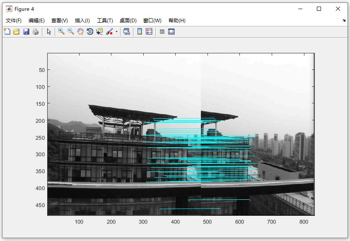Image resolution: width=350 pixels, height=241 pixels.
Task: Select the Data Cursor tool
Action: click(x=99, y=32)
